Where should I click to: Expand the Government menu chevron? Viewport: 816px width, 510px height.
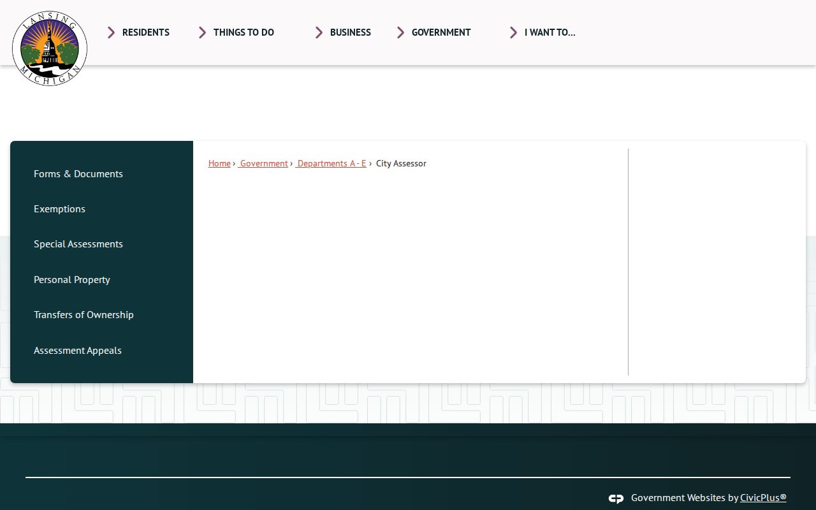coord(400,33)
